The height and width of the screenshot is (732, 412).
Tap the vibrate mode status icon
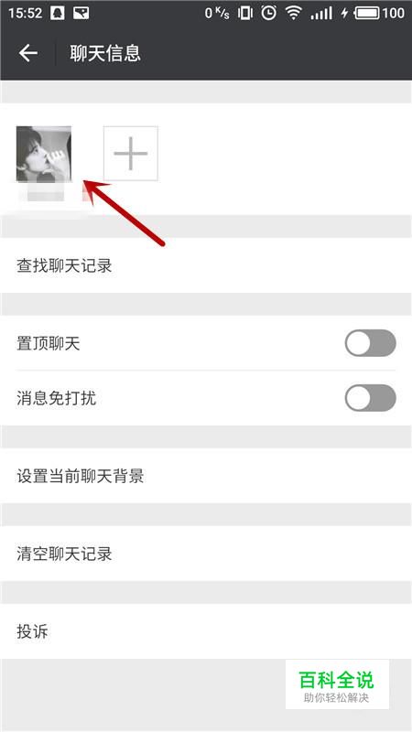tap(244, 13)
